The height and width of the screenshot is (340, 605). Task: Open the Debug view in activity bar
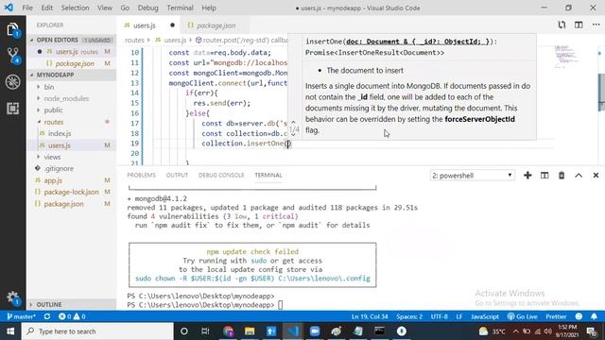(x=12, y=82)
